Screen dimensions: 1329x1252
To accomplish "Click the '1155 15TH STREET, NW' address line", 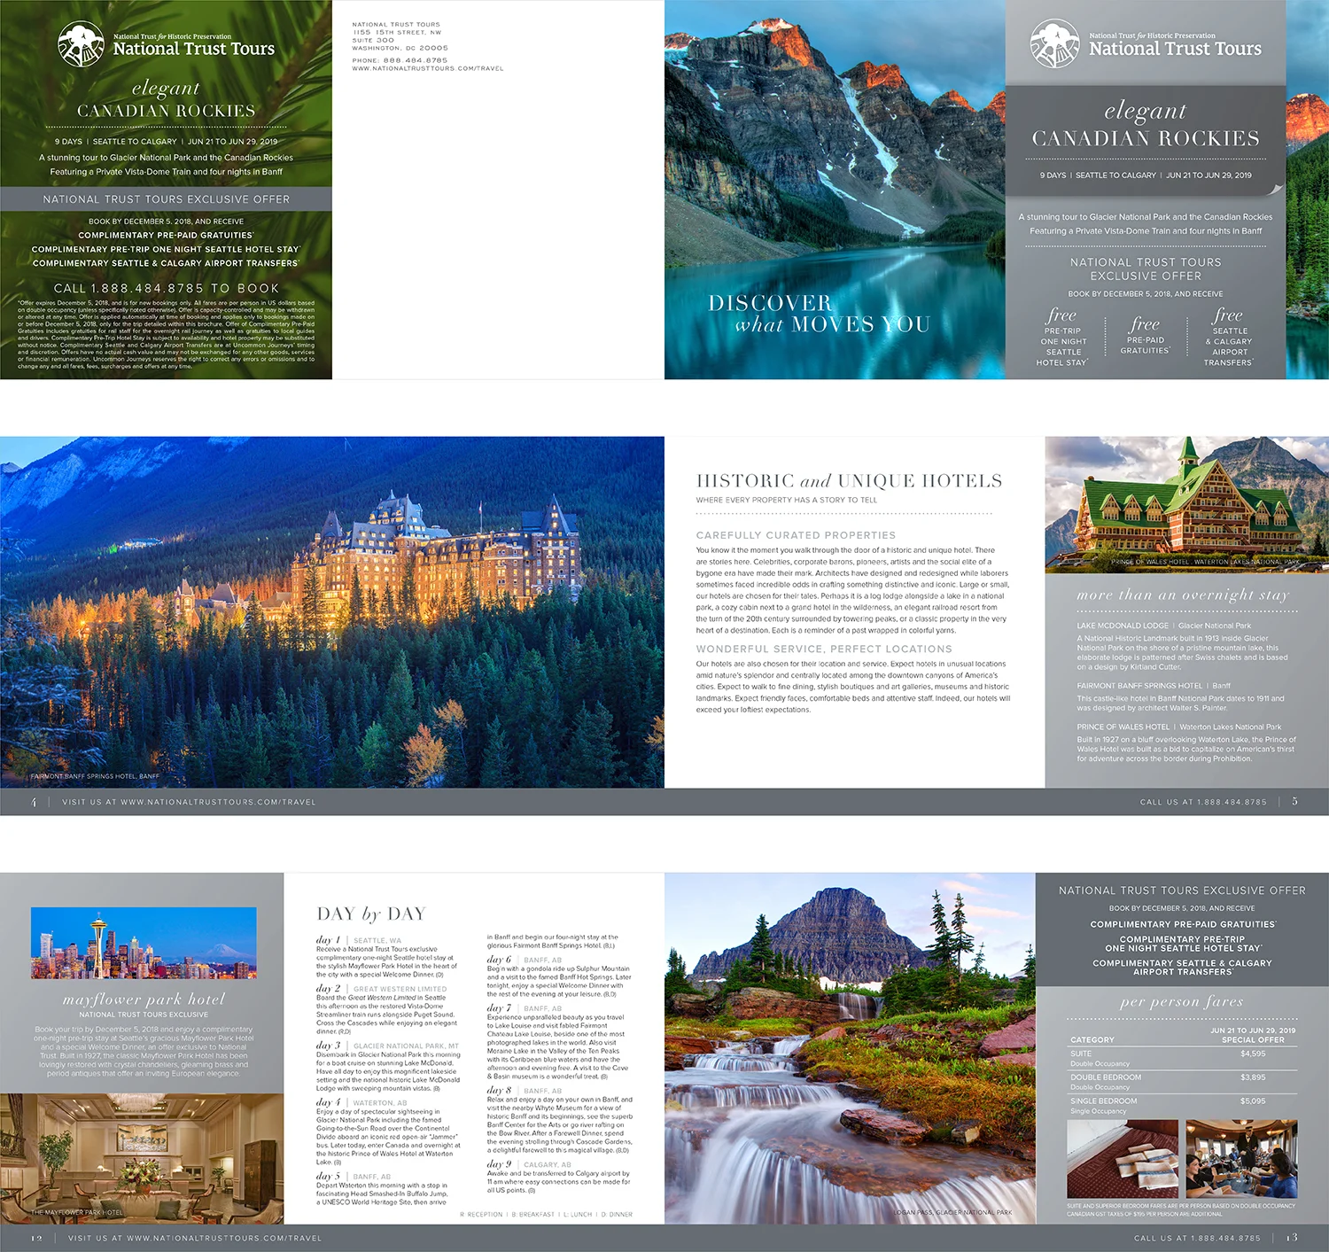I will pos(397,32).
